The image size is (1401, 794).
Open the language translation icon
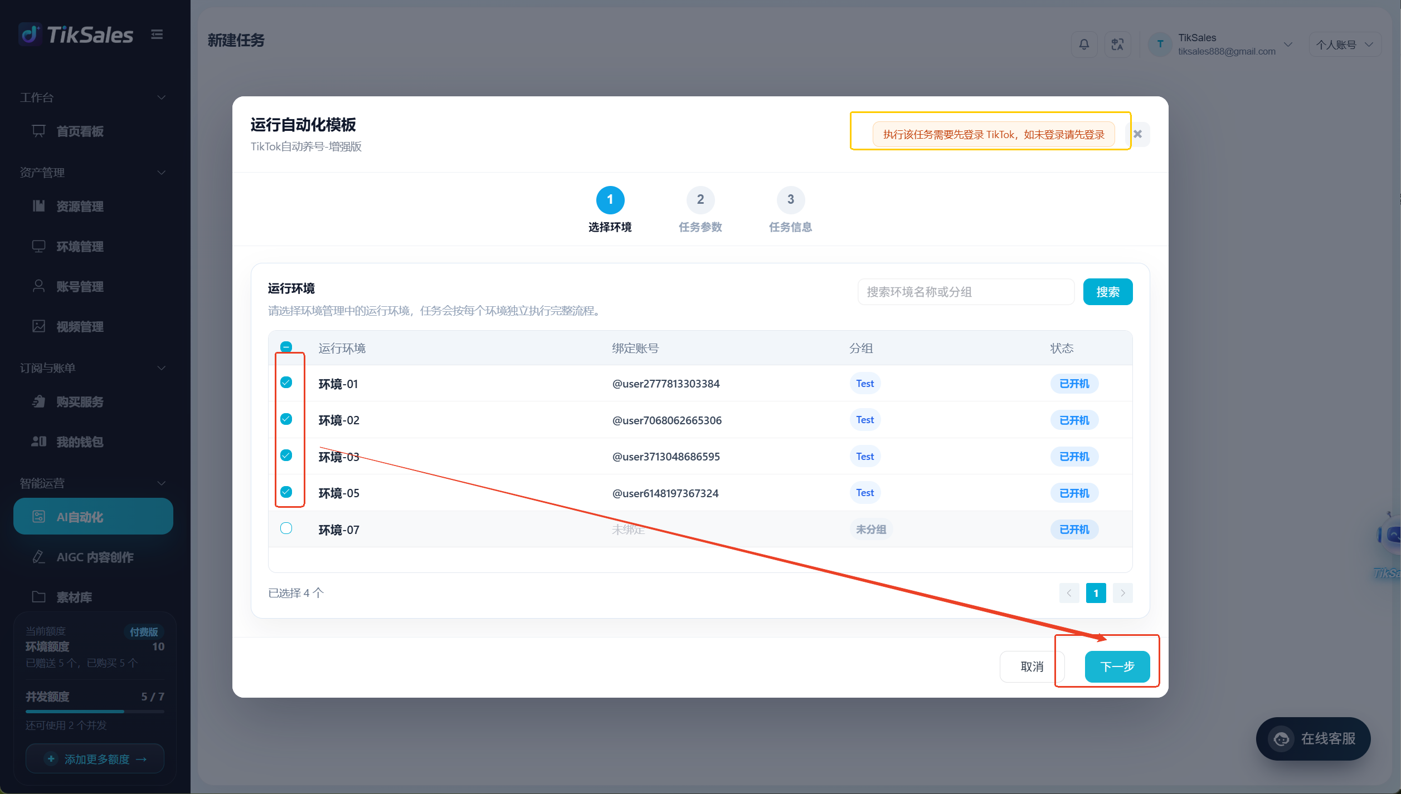(x=1117, y=45)
